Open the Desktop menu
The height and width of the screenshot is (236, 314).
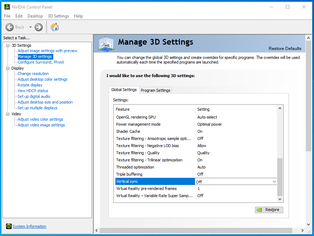pos(35,16)
